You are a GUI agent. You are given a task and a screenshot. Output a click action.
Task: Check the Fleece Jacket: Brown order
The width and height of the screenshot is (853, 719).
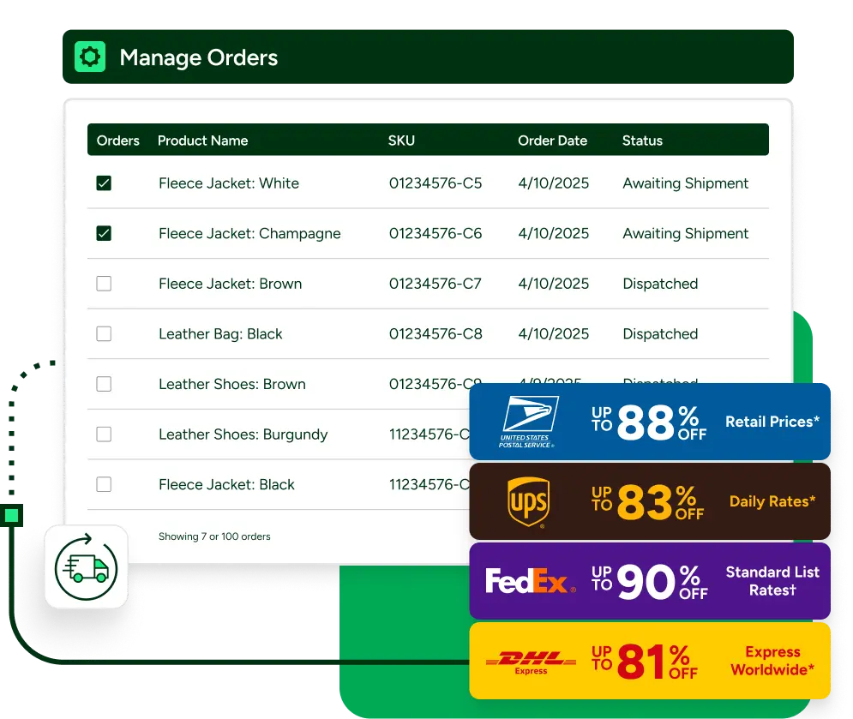click(x=103, y=283)
